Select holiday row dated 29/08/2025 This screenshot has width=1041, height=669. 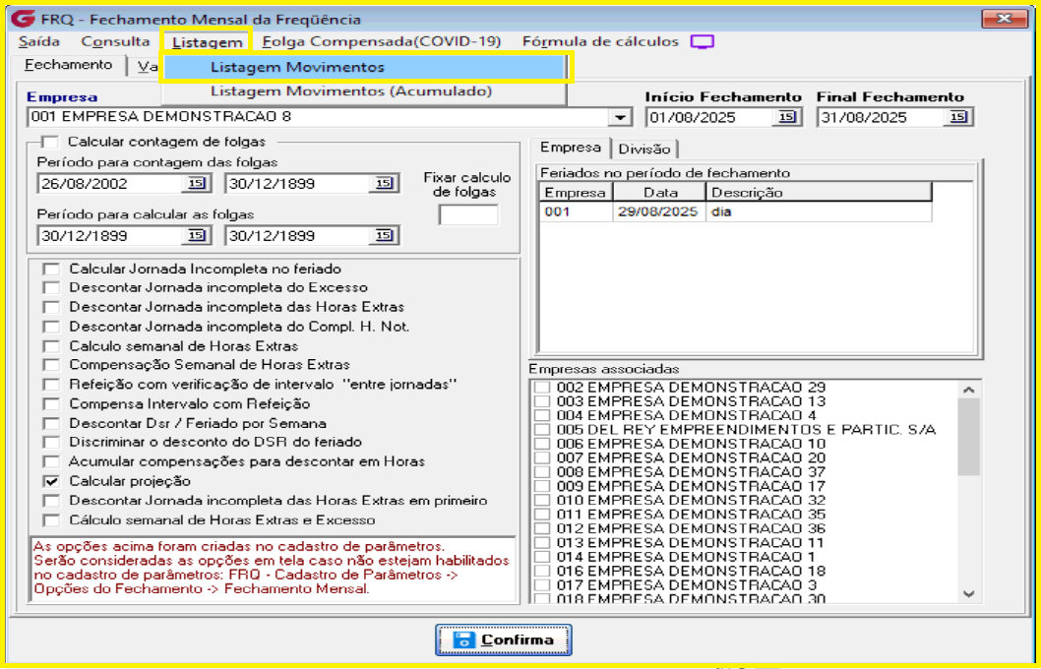tap(735, 212)
